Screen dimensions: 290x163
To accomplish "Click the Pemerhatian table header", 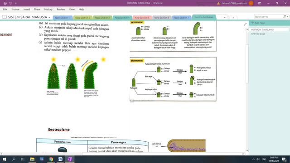I will click(x=63, y=142).
